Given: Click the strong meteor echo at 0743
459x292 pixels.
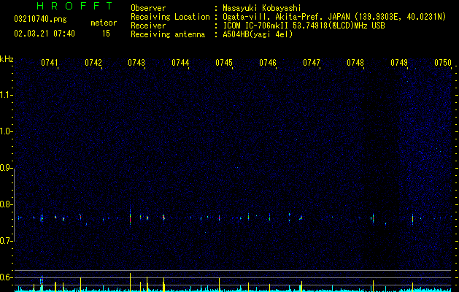Looking at the screenshot, I should pos(131,218).
